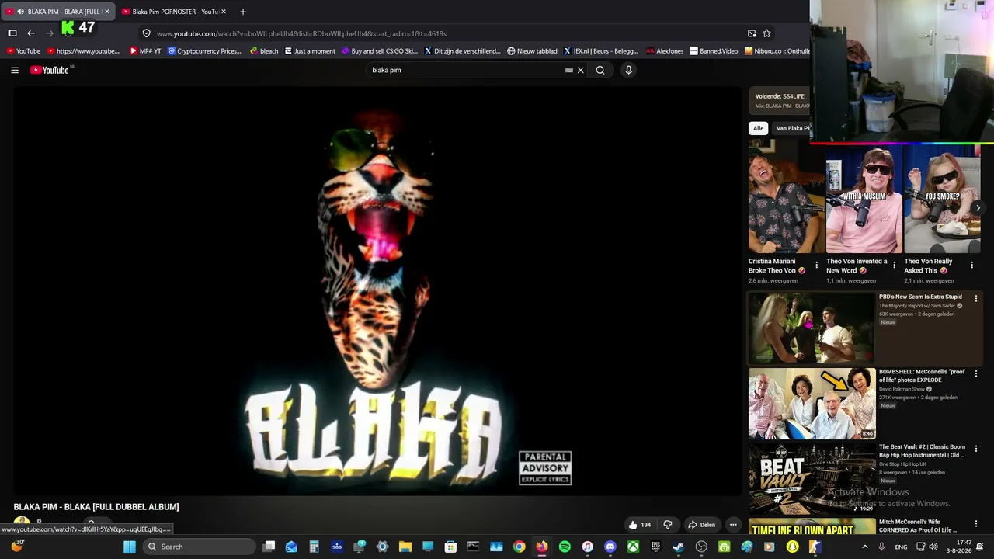Open the 'bleach' bookmark
Screen dimensions: 994x559
point(264,51)
